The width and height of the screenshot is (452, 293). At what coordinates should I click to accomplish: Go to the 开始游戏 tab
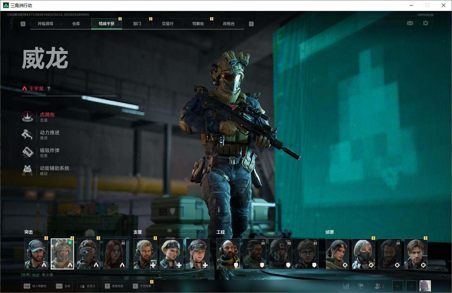click(x=45, y=24)
